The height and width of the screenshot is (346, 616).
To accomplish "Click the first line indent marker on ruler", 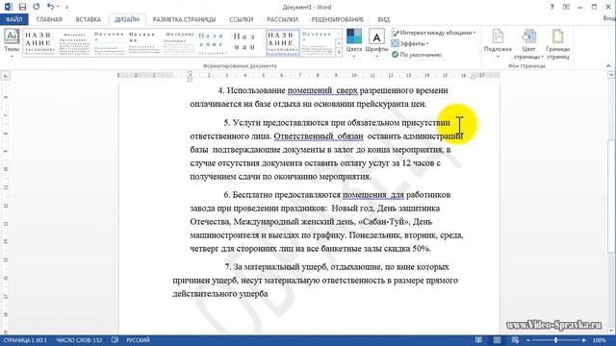I will 190,73.
